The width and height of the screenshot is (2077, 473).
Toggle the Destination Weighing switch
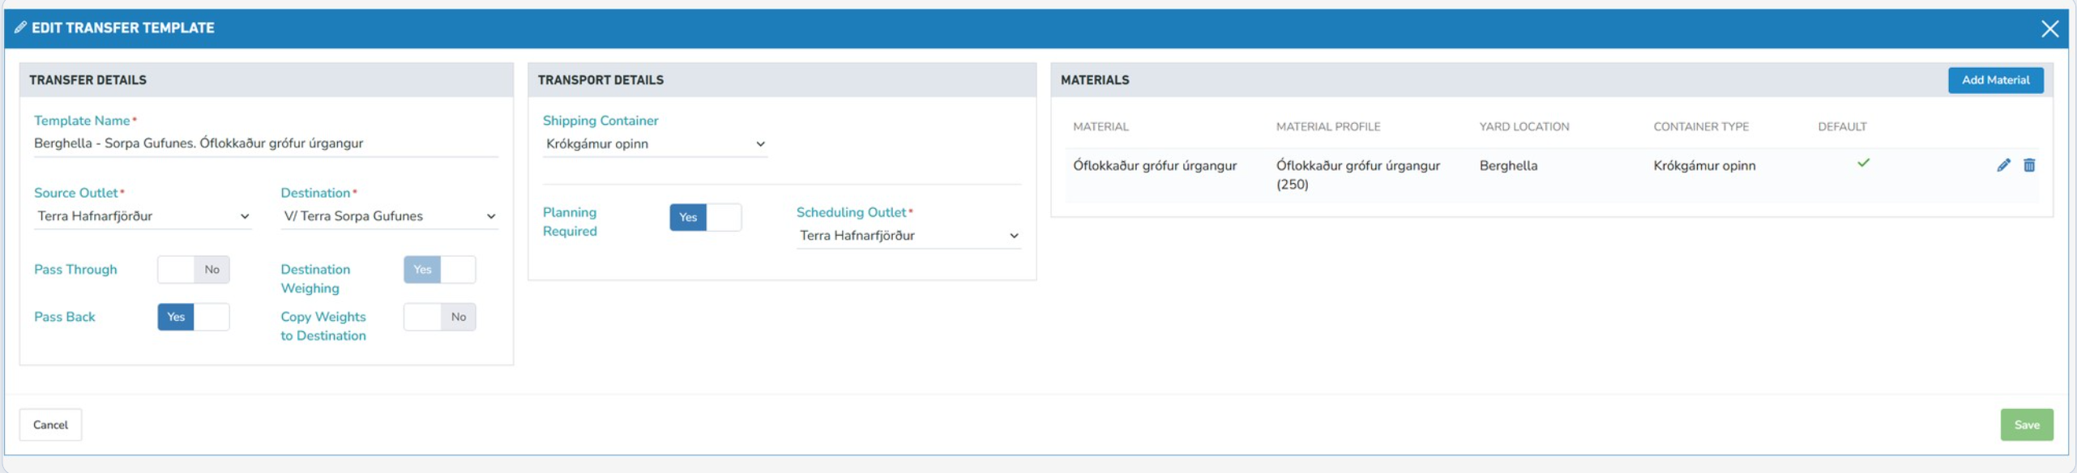440,270
